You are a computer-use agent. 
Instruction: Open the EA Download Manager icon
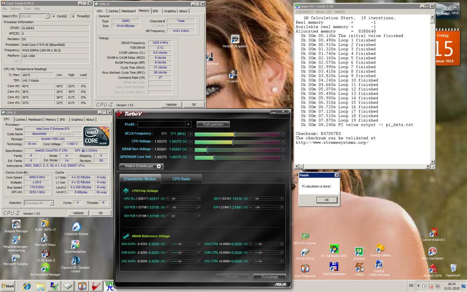(x=45, y=270)
